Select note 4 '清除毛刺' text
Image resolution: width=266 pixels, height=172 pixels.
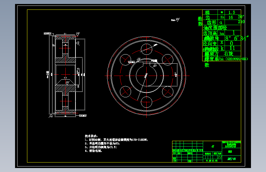pos(94,151)
